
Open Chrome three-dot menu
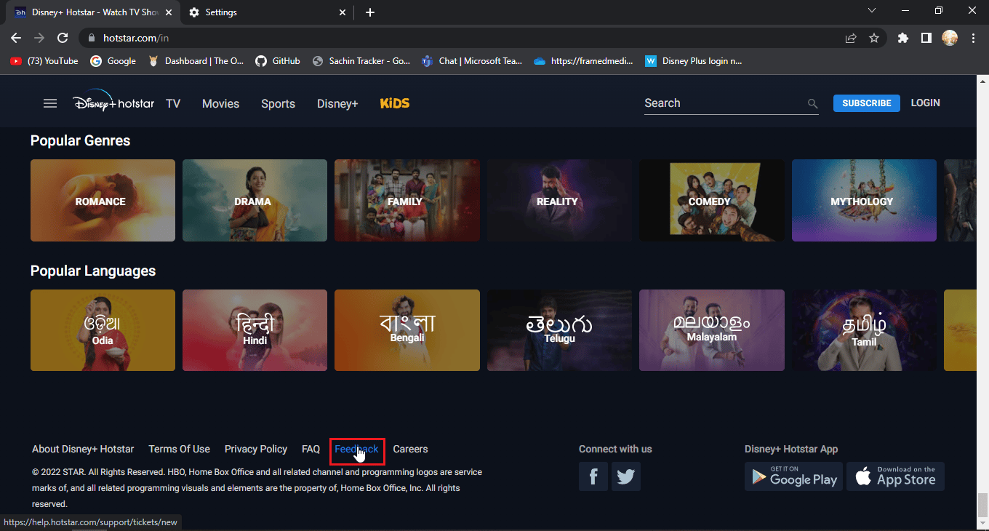click(973, 38)
